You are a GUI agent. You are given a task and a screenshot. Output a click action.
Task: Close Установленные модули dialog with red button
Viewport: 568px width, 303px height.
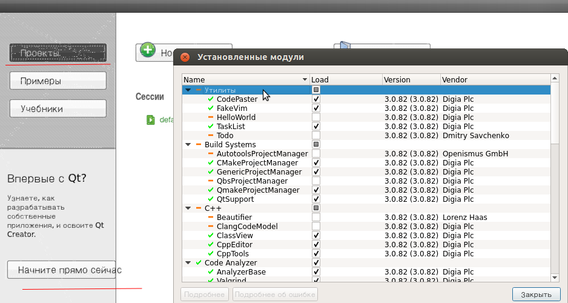pos(185,57)
